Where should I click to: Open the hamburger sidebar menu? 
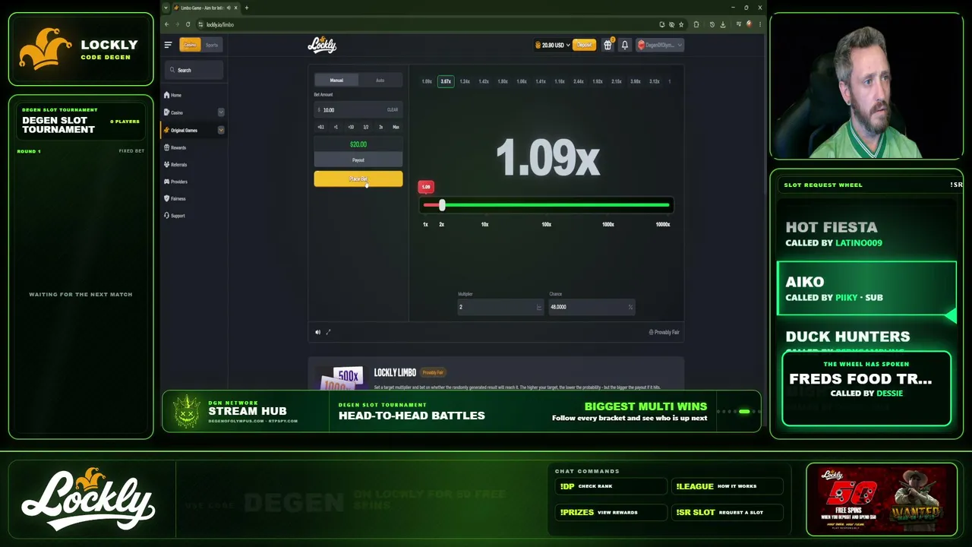[x=168, y=45]
